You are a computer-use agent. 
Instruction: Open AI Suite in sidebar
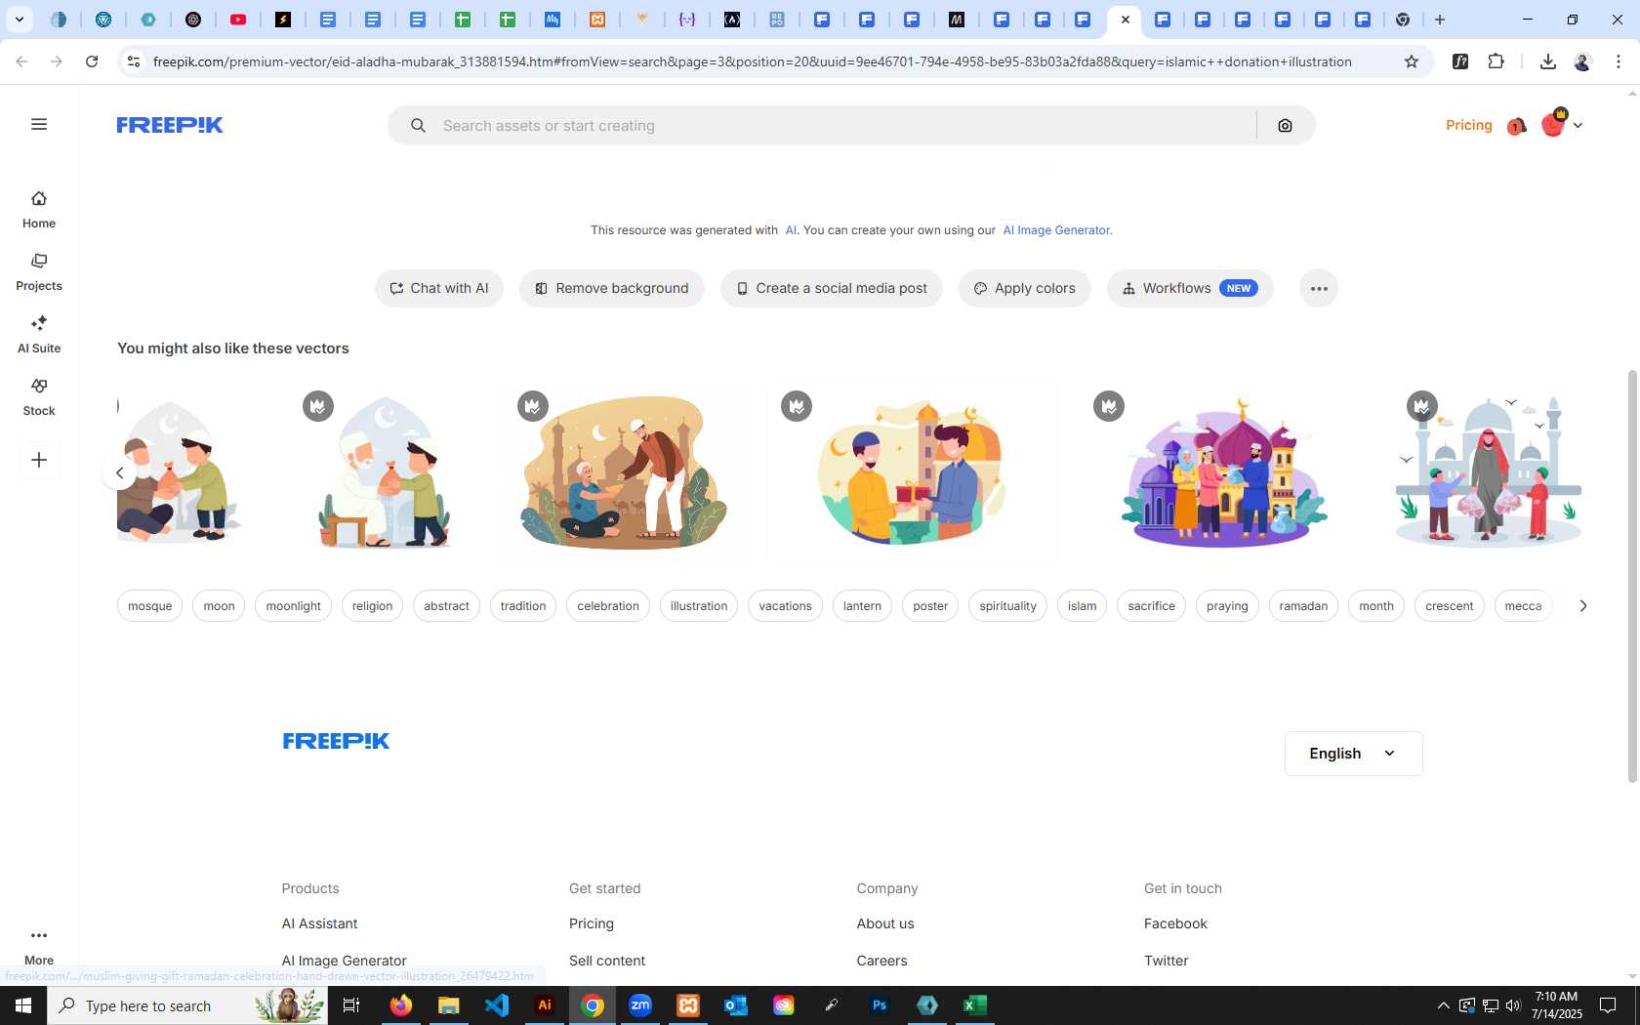(39, 335)
